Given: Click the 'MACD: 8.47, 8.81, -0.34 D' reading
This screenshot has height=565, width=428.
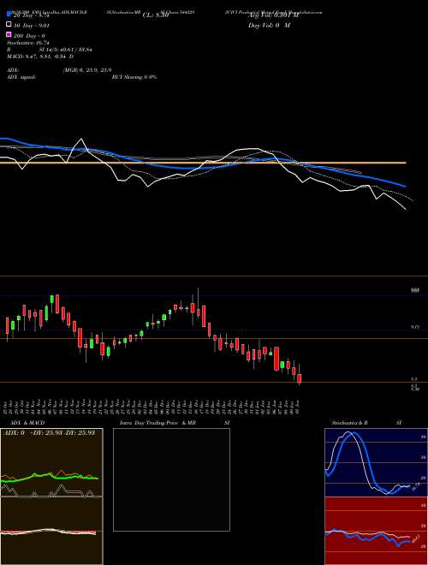Looking at the screenshot, I should [x=40, y=56].
